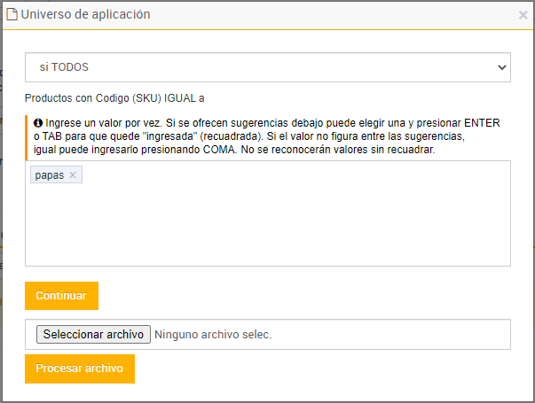Click the document icon in dialog title

(12, 14)
